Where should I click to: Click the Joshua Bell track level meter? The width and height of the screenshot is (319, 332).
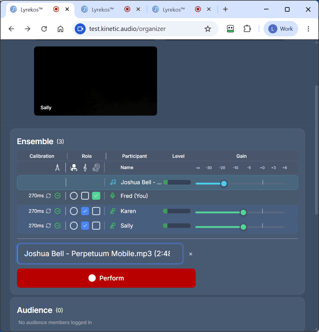177,182
